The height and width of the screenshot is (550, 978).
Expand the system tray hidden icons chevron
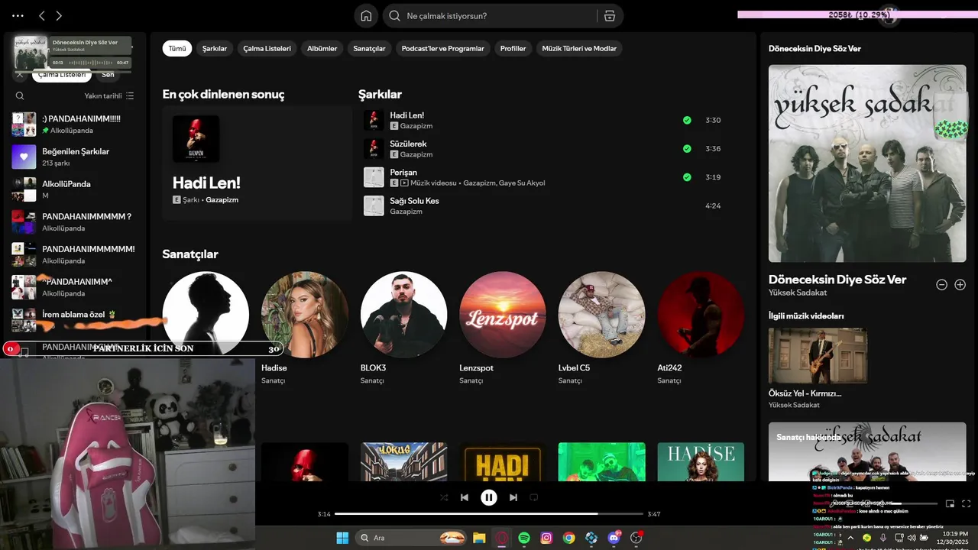click(x=850, y=538)
